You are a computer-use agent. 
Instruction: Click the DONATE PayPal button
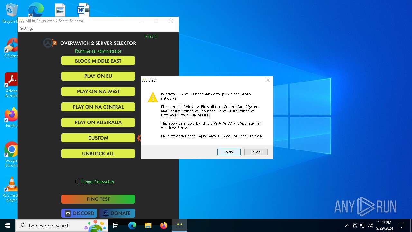pos(117,213)
